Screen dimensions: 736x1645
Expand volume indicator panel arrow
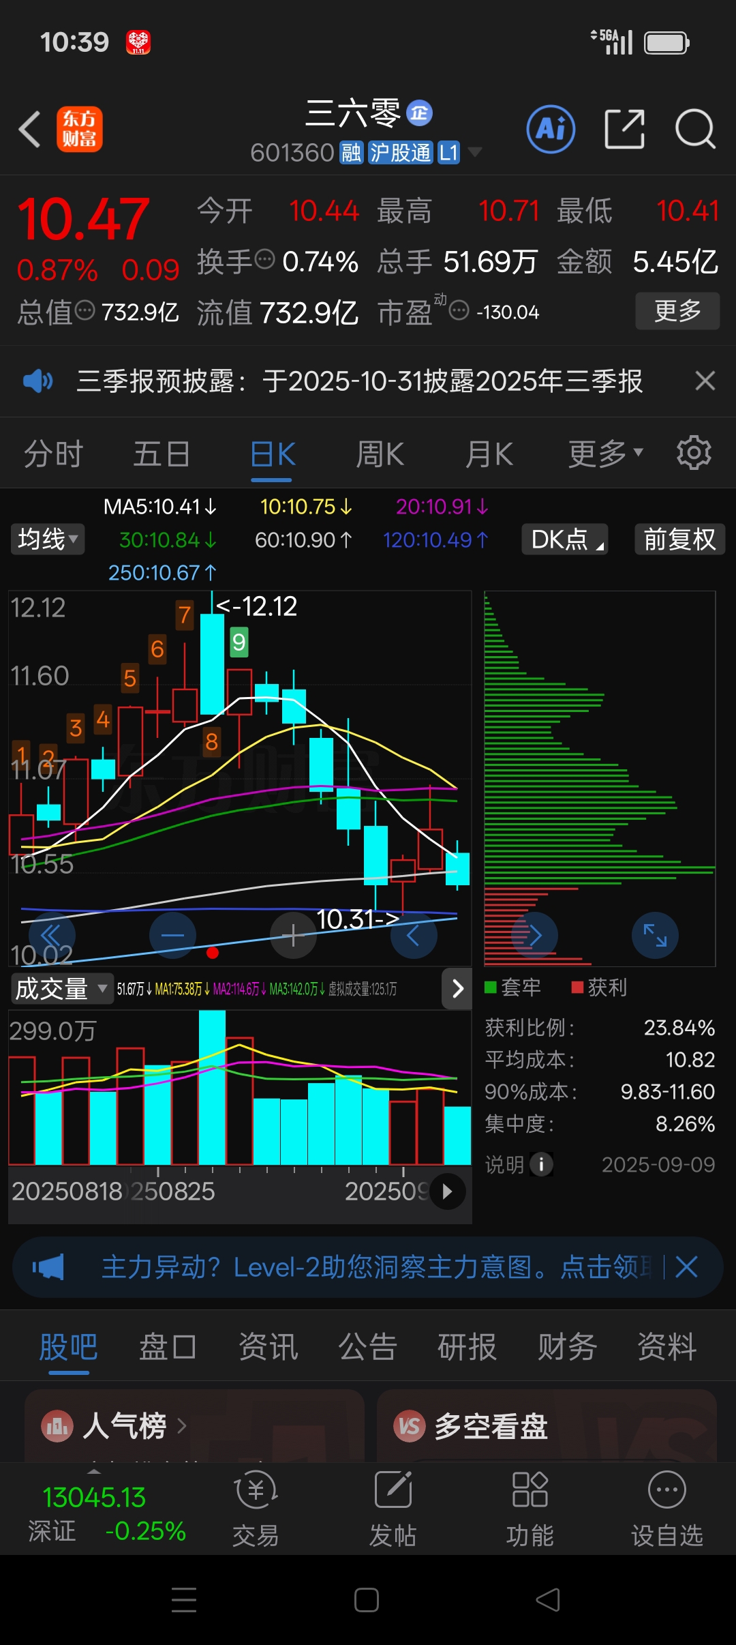point(457,988)
